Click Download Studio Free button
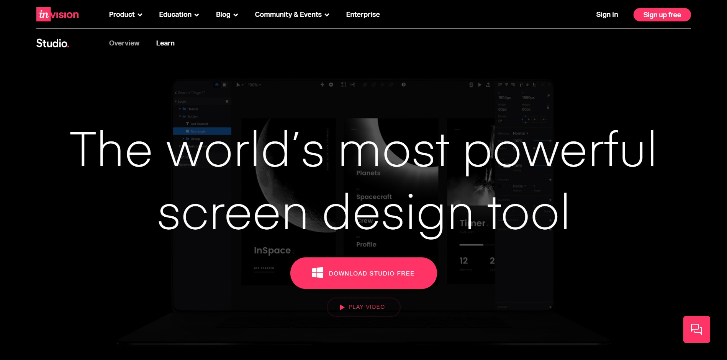The width and height of the screenshot is (727, 360). [363, 273]
